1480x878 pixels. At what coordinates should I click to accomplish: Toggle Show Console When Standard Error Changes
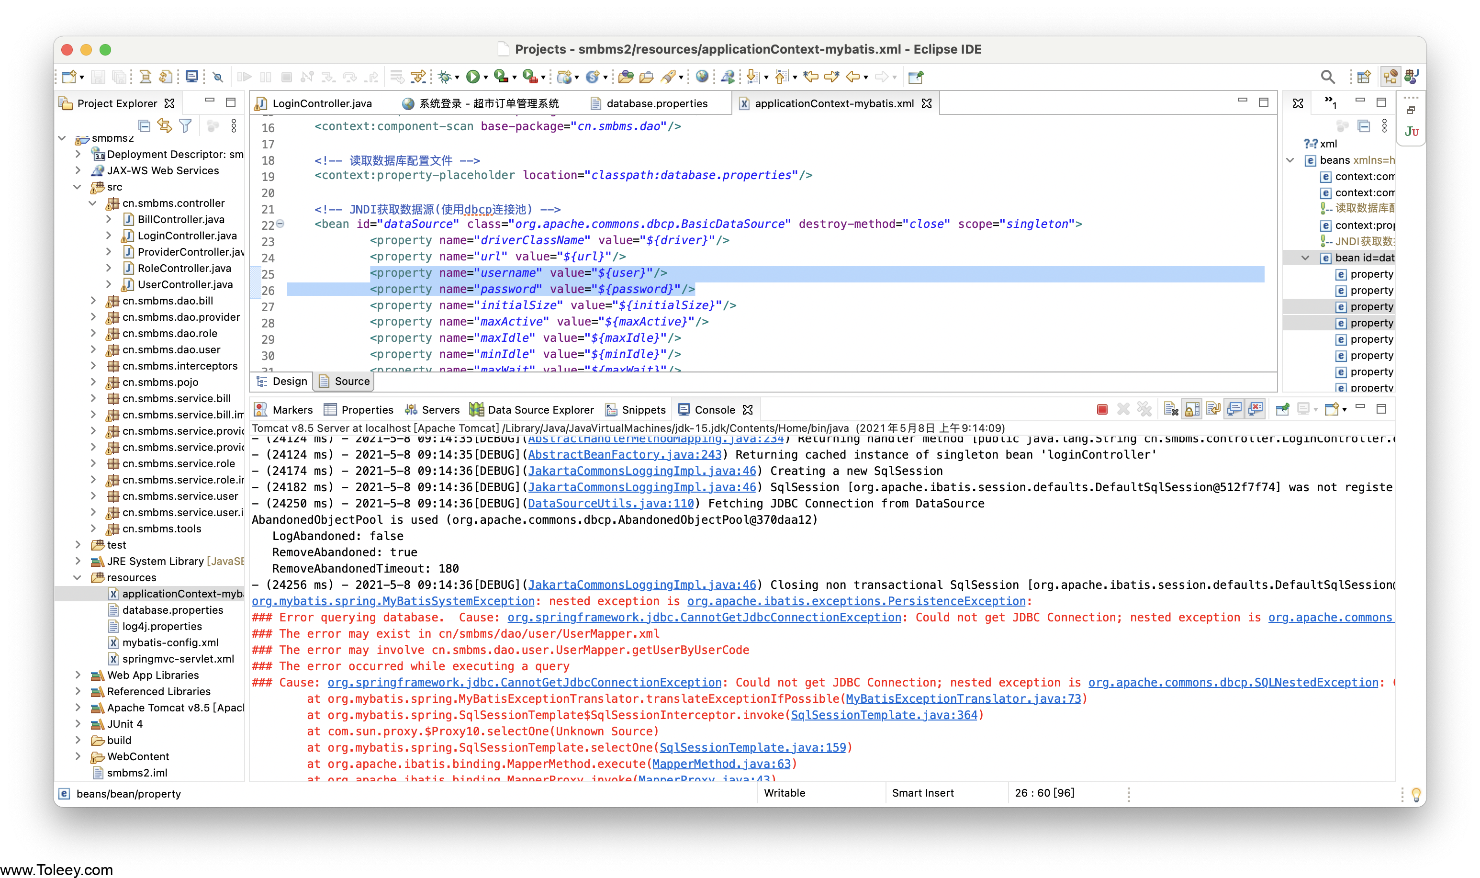[1255, 409]
